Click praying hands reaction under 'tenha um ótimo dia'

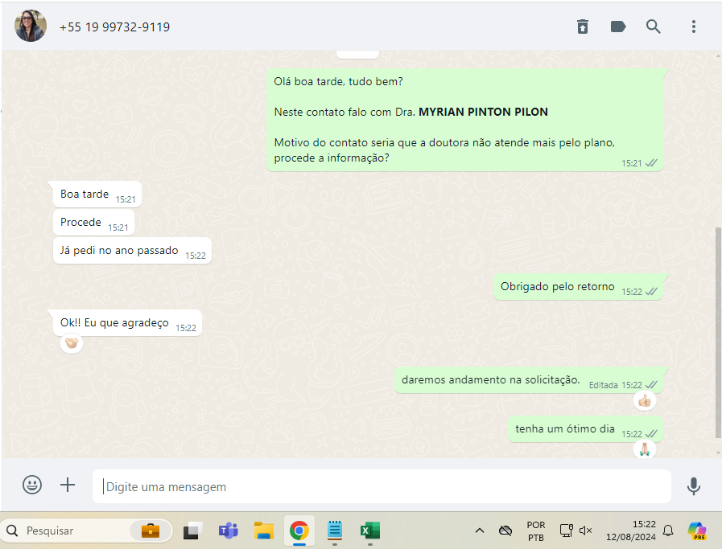[644, 449]
